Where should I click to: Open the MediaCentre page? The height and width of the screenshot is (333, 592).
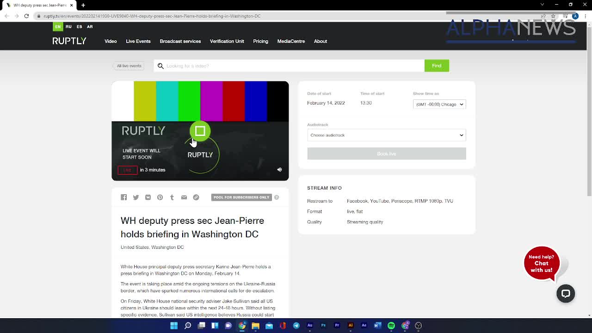(291, 41)
